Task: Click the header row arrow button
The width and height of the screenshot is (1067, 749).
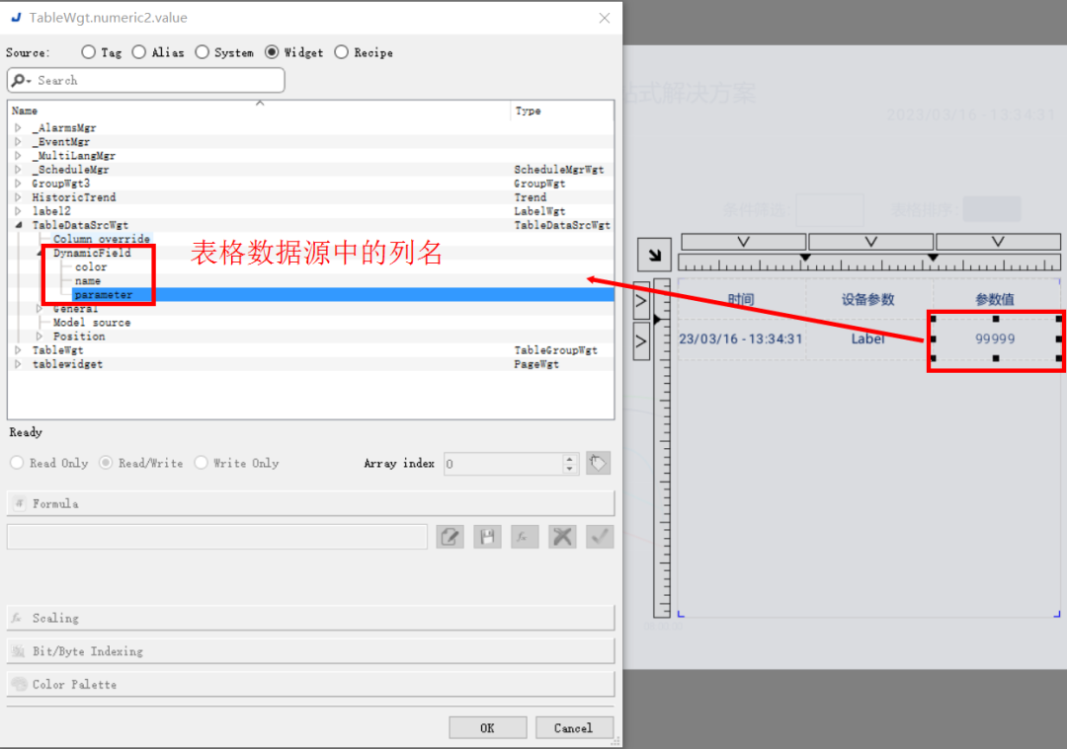Action: click(x=641, y=300)
